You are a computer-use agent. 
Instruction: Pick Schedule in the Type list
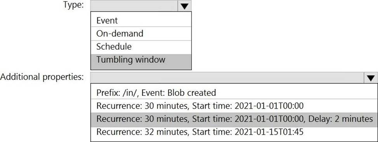tap(141, 47)
